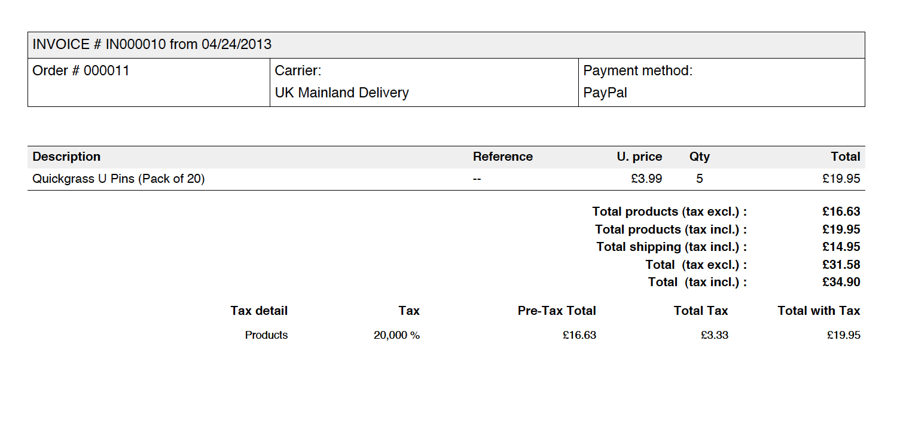Click the Reference column header
Viewport: 897px width, 426px height.
point(502,157)
